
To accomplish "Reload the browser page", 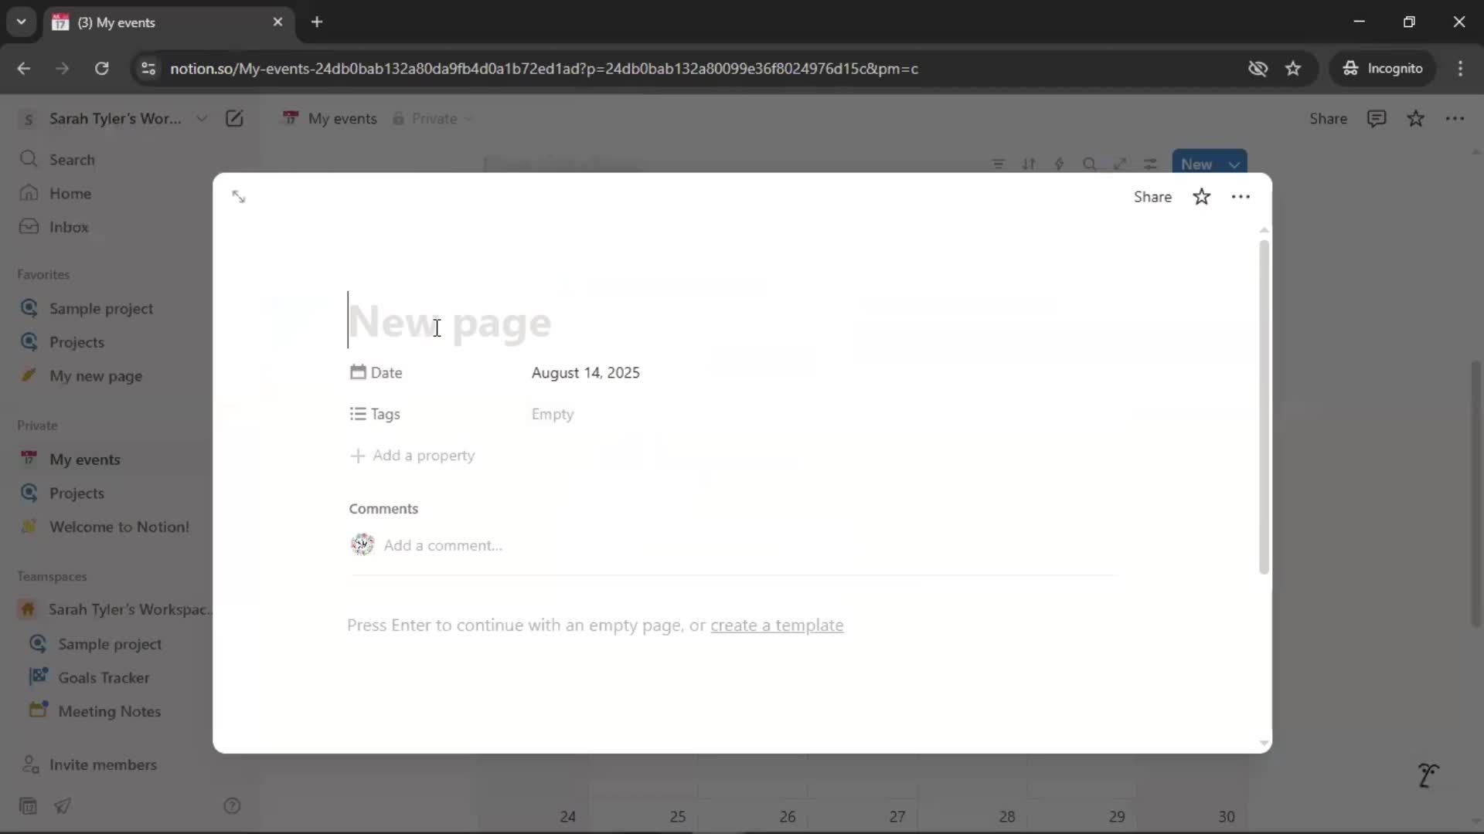I will [x=101, y=69].
